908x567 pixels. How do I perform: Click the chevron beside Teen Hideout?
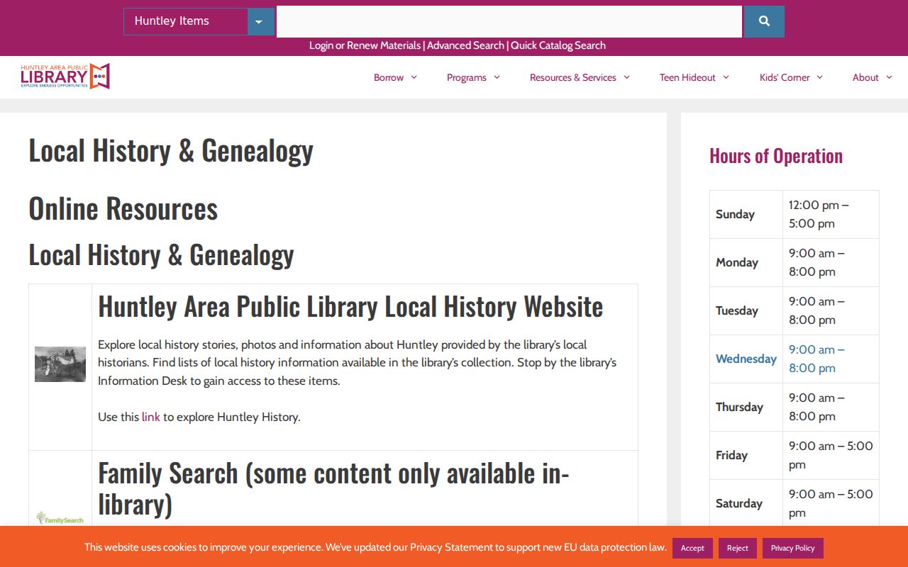click(x=726, y=77)
